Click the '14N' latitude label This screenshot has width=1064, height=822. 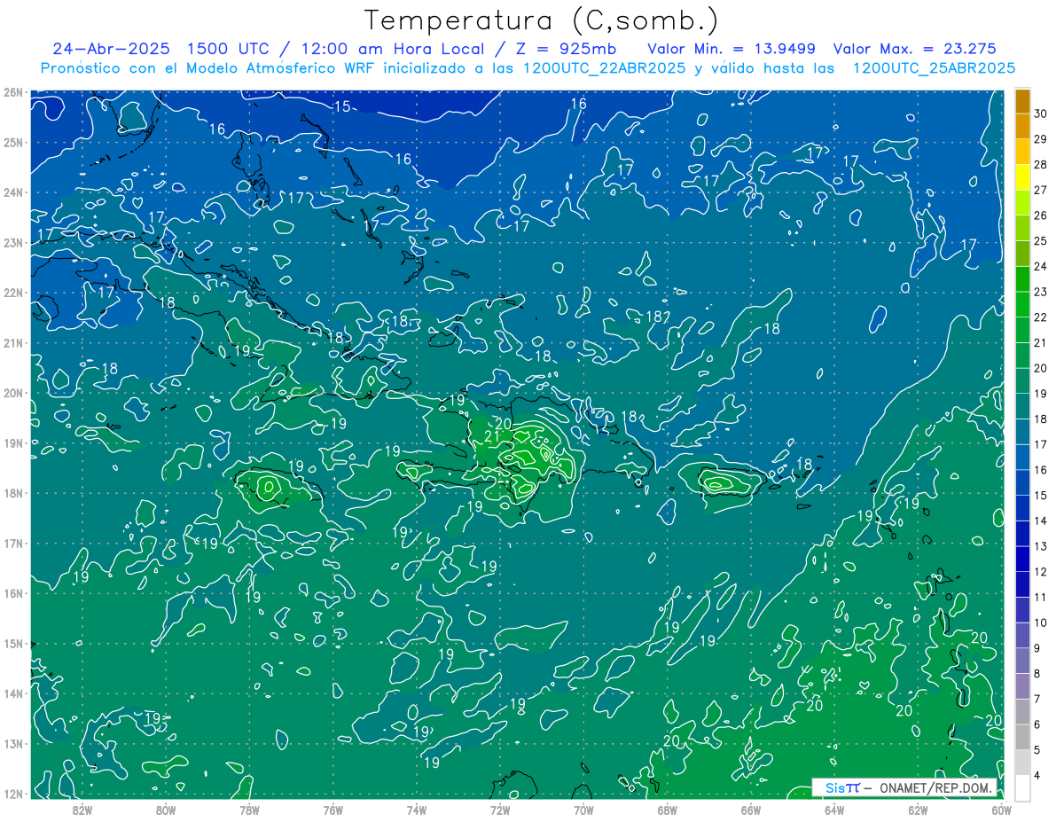[12, 693]
